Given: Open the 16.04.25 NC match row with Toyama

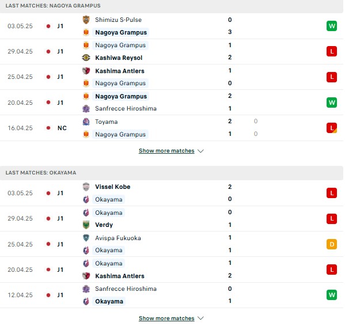Looking at the screenshot, I should coord(172,128).
